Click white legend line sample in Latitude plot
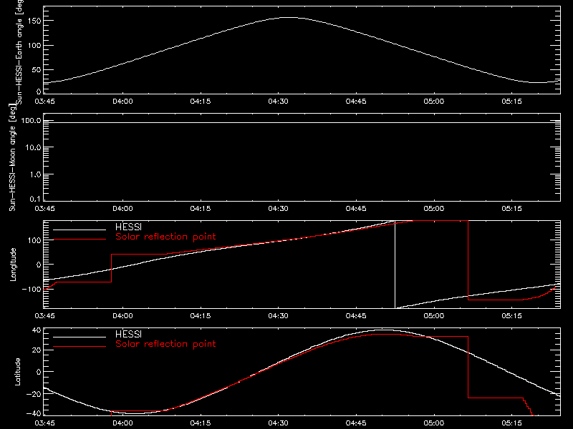The image size is (573, 429). pyautogui.click(x=80, y=337)
